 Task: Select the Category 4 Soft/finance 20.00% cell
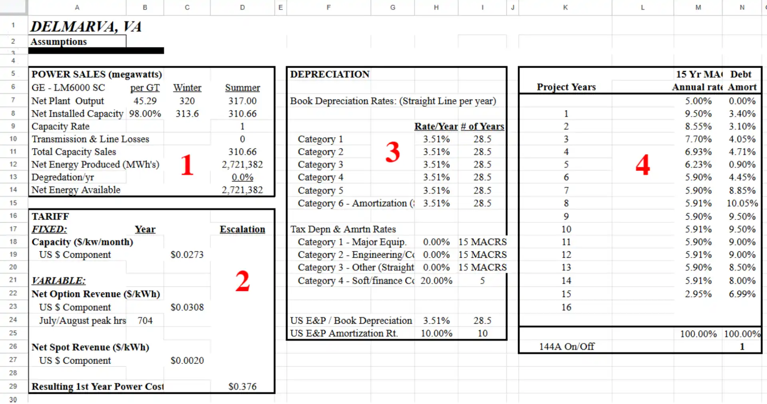pyautogui.click(x=436, y=281)
